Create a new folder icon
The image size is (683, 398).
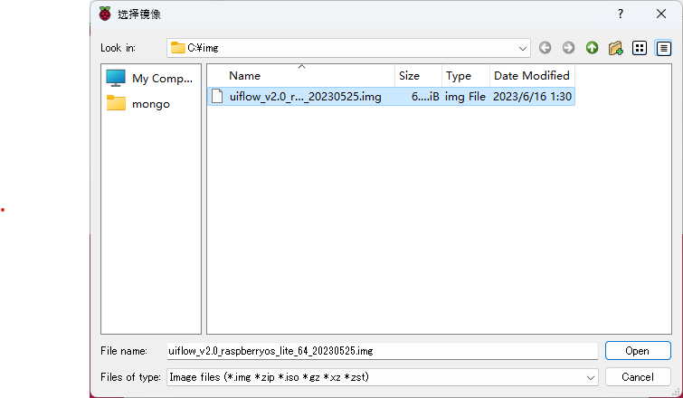point(615,48)
